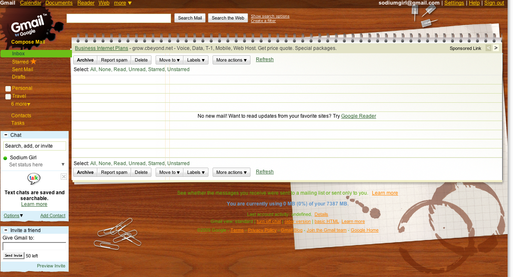Click the Search the Web button
This screenshot has width=513, height=277.
point(228,18)
